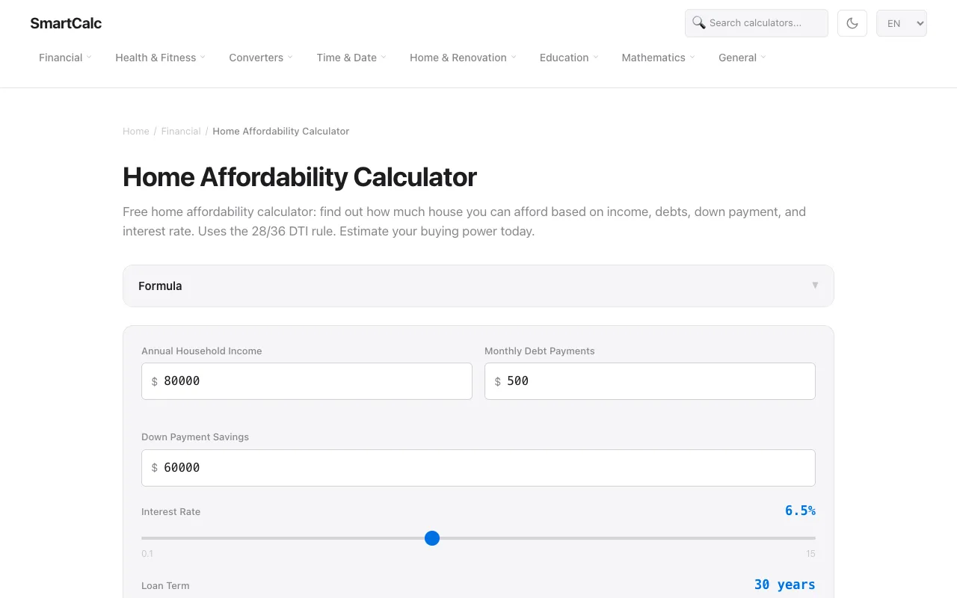Click the slider minimum label 0.1
This screenshot has width=957, height=598.
click(147, 554)
